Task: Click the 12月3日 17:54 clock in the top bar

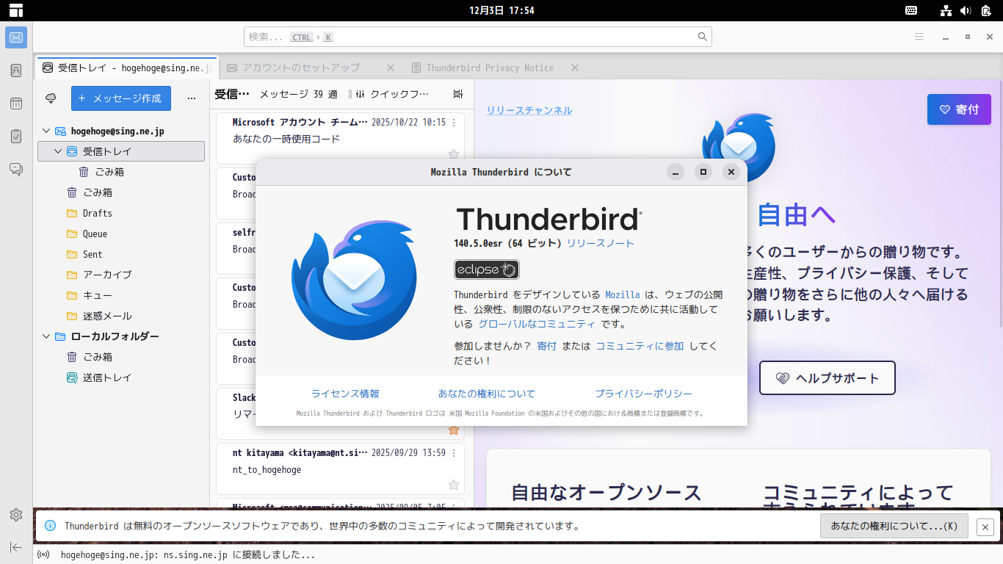Action: (x=501, y=10)
